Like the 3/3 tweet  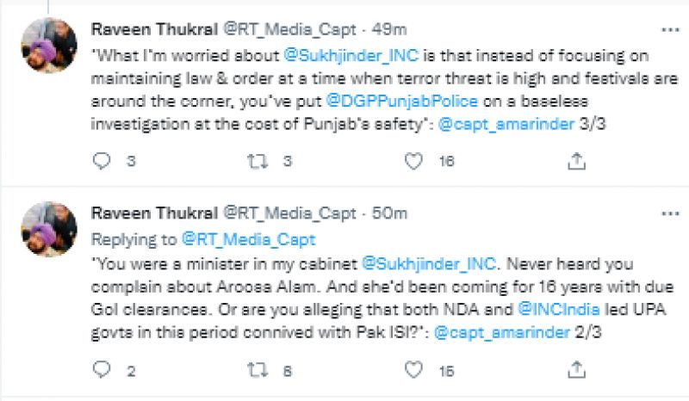click(414, 161)
